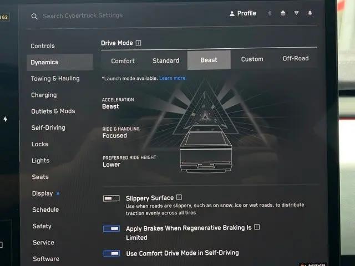Toggle Use Comfort Drive Mode in Self-Driving
The height and width of the screenshot is (266, 355).
[x=111, y=253]
